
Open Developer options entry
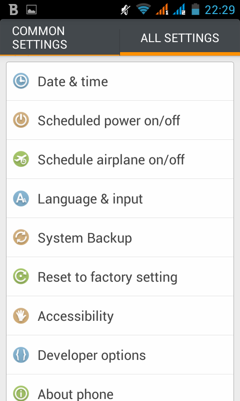click(120, 355)
